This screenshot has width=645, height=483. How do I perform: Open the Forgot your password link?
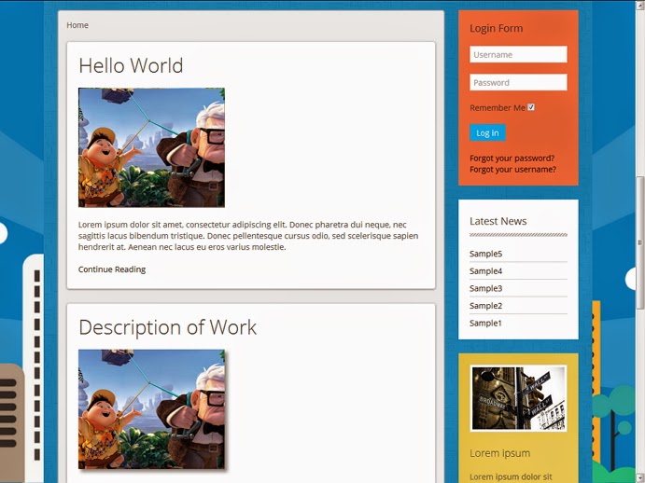[512, 159]
